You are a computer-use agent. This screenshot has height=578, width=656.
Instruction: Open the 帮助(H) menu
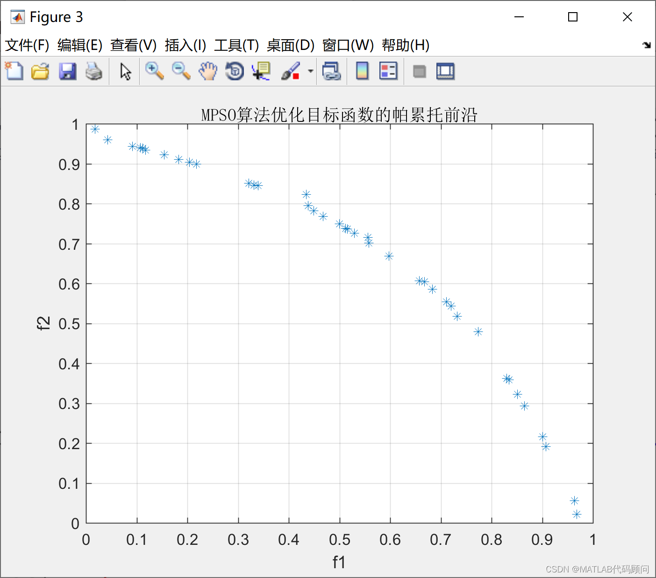tap(406, 45)
